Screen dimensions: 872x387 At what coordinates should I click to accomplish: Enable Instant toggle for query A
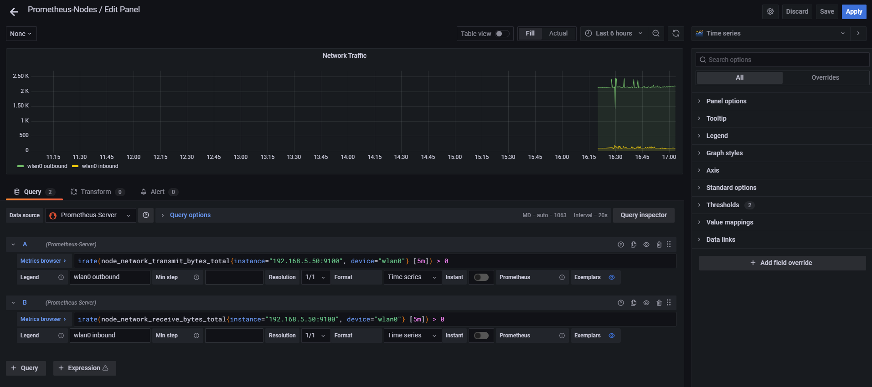481,277
